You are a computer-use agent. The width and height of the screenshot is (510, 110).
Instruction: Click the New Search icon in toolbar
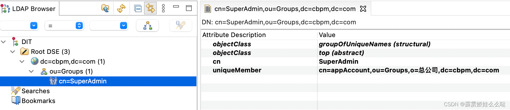coord(105,8)
